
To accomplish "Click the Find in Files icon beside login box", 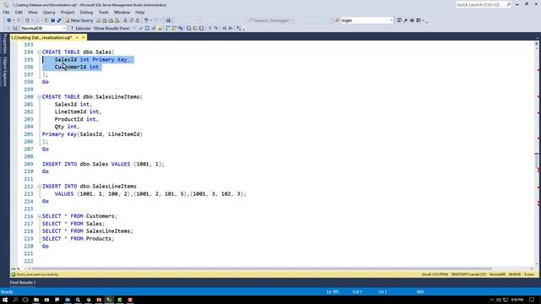I will [x=337, y=20].
